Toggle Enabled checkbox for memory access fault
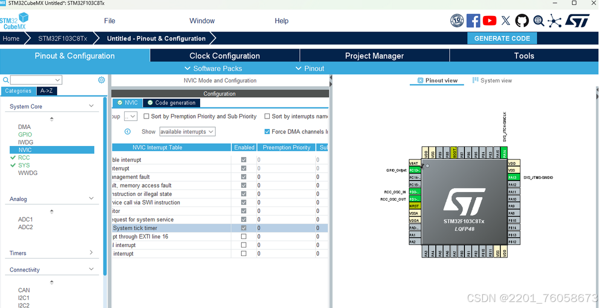Viewport: 600px width, 308px height. tap(244, 185)
